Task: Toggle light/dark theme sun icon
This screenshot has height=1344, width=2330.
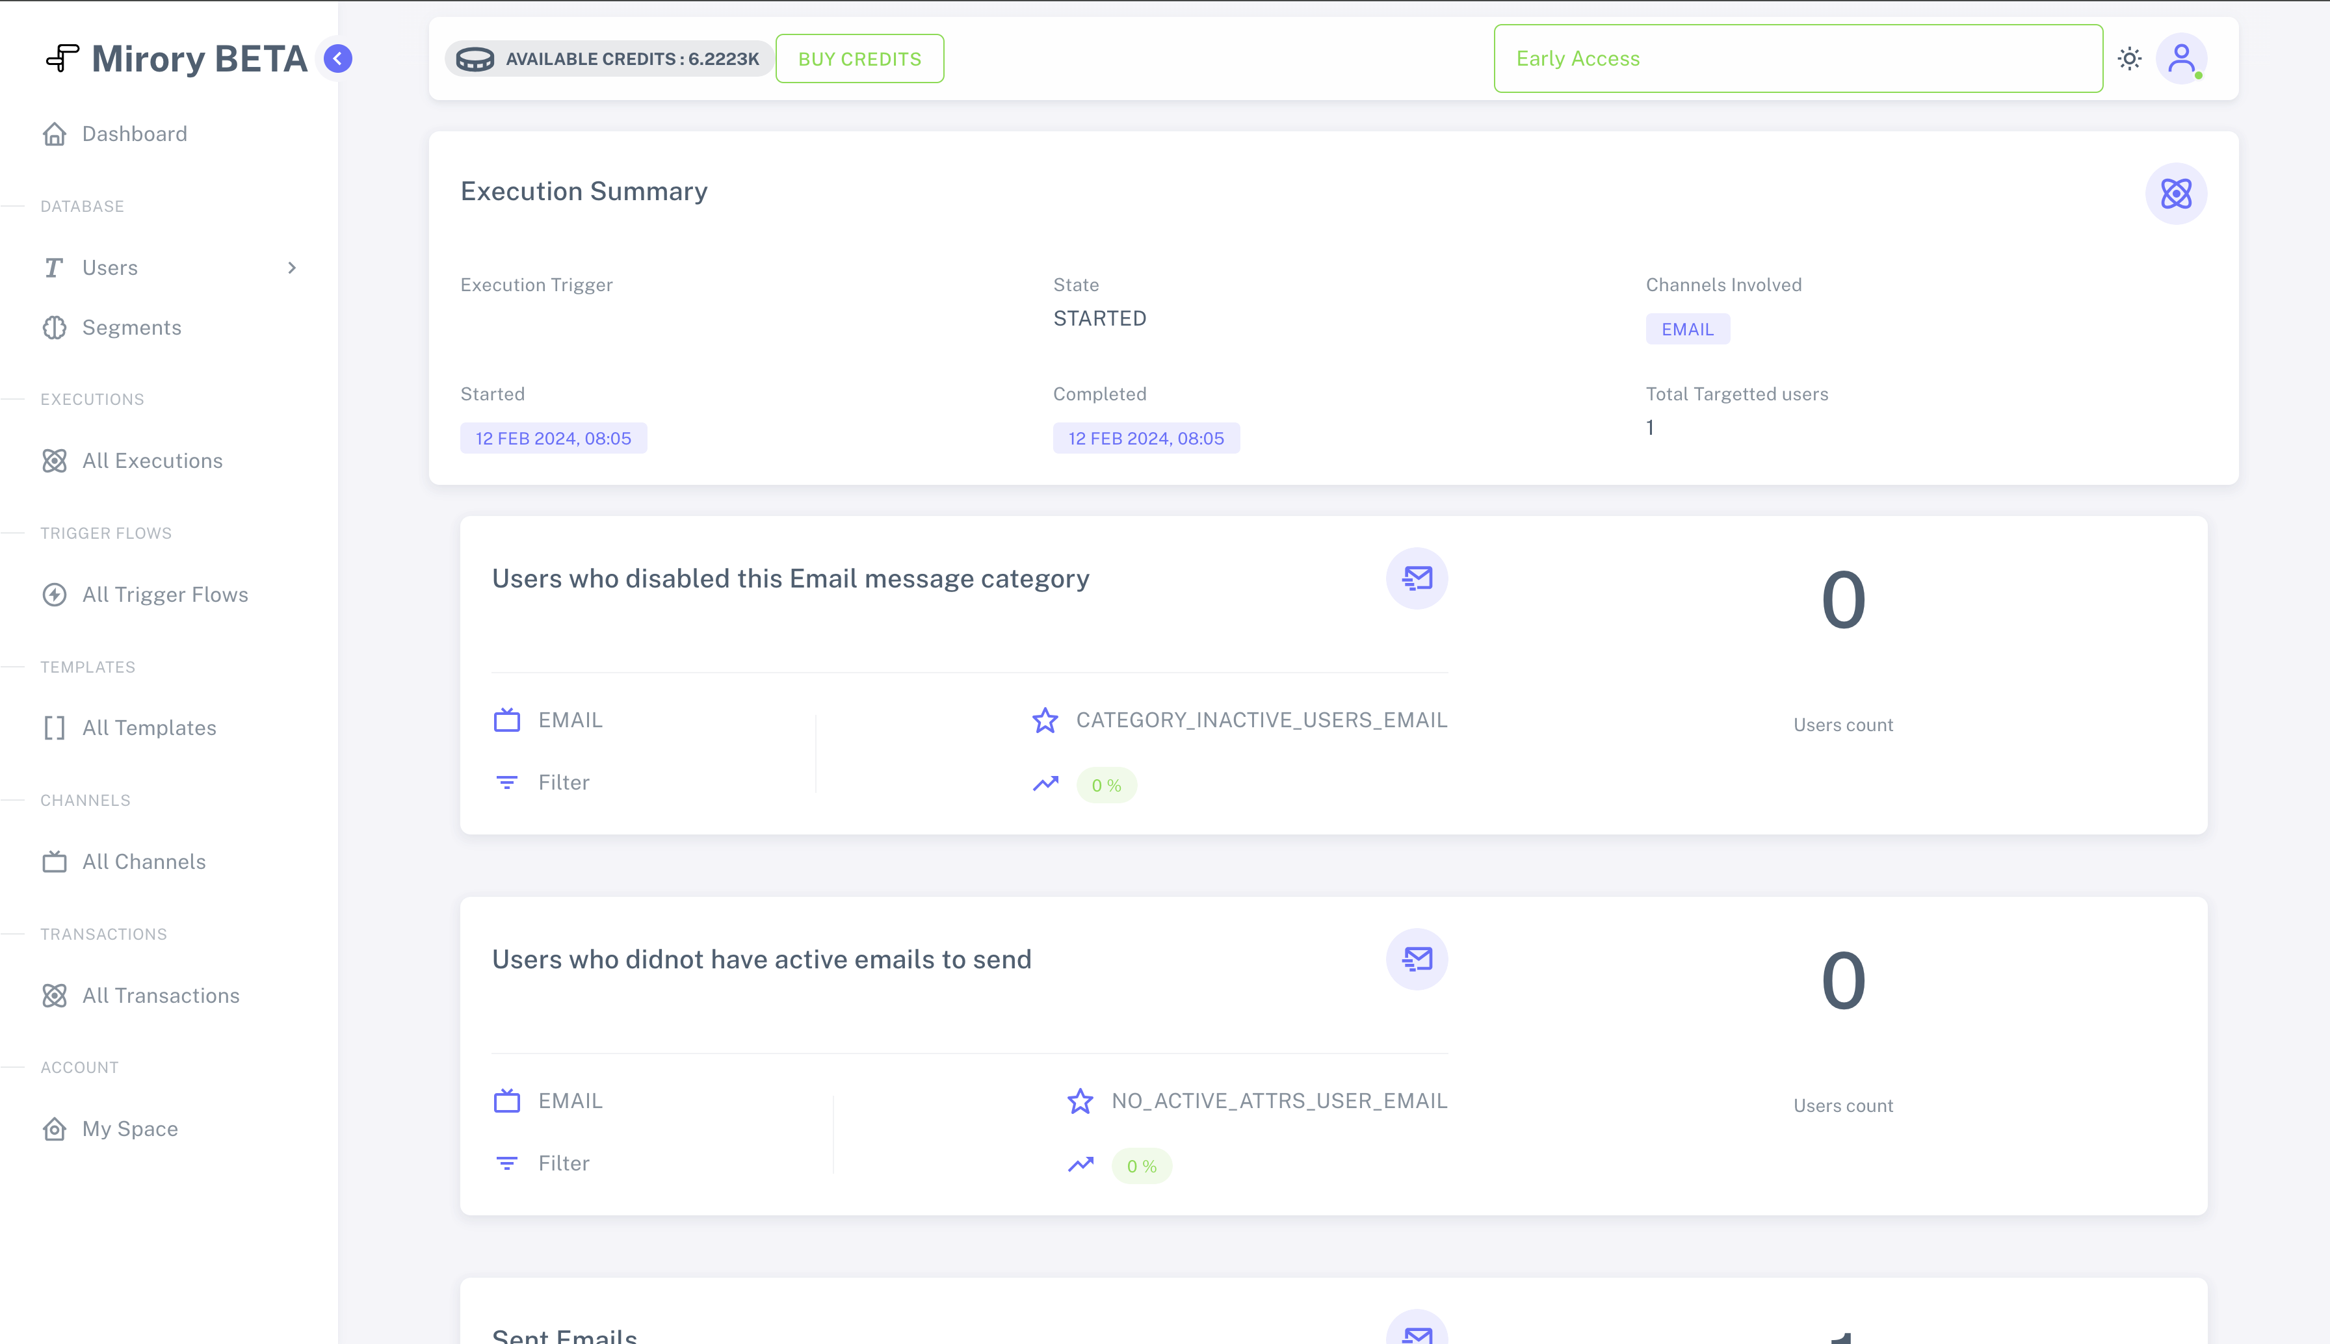Action: click(x=2130, y=58)
